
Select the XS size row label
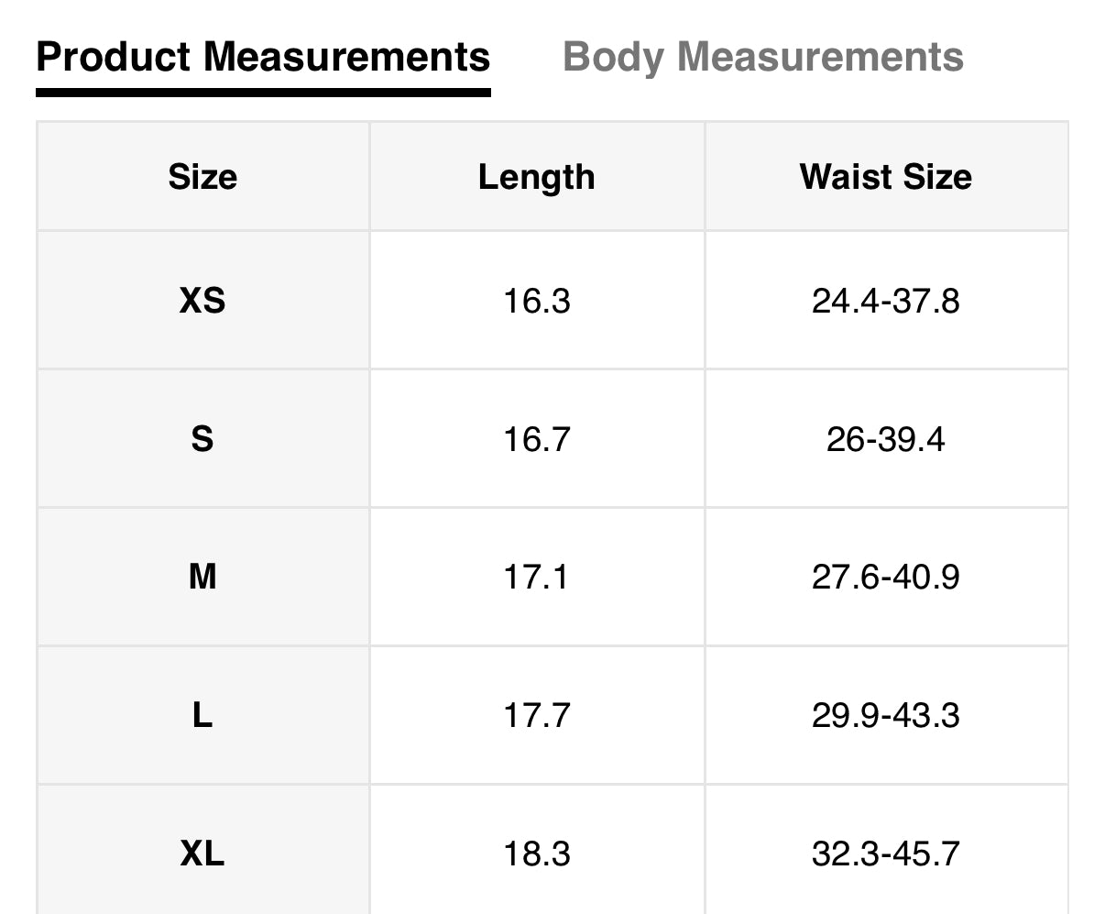[202, 301]
